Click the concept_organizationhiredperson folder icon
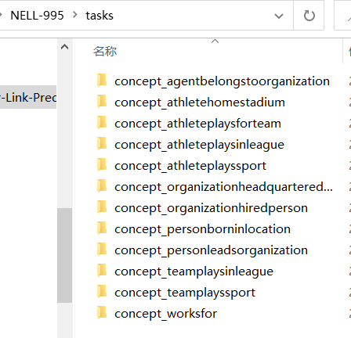Viewport: 351px width, 338px height. click(102, 207)
